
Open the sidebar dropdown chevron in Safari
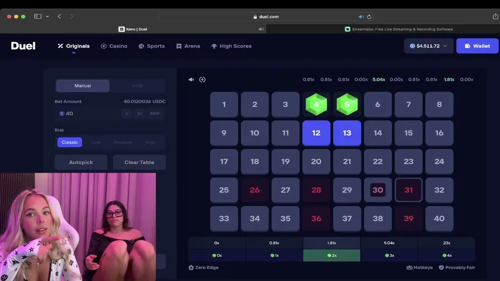(x=47, y=16)
